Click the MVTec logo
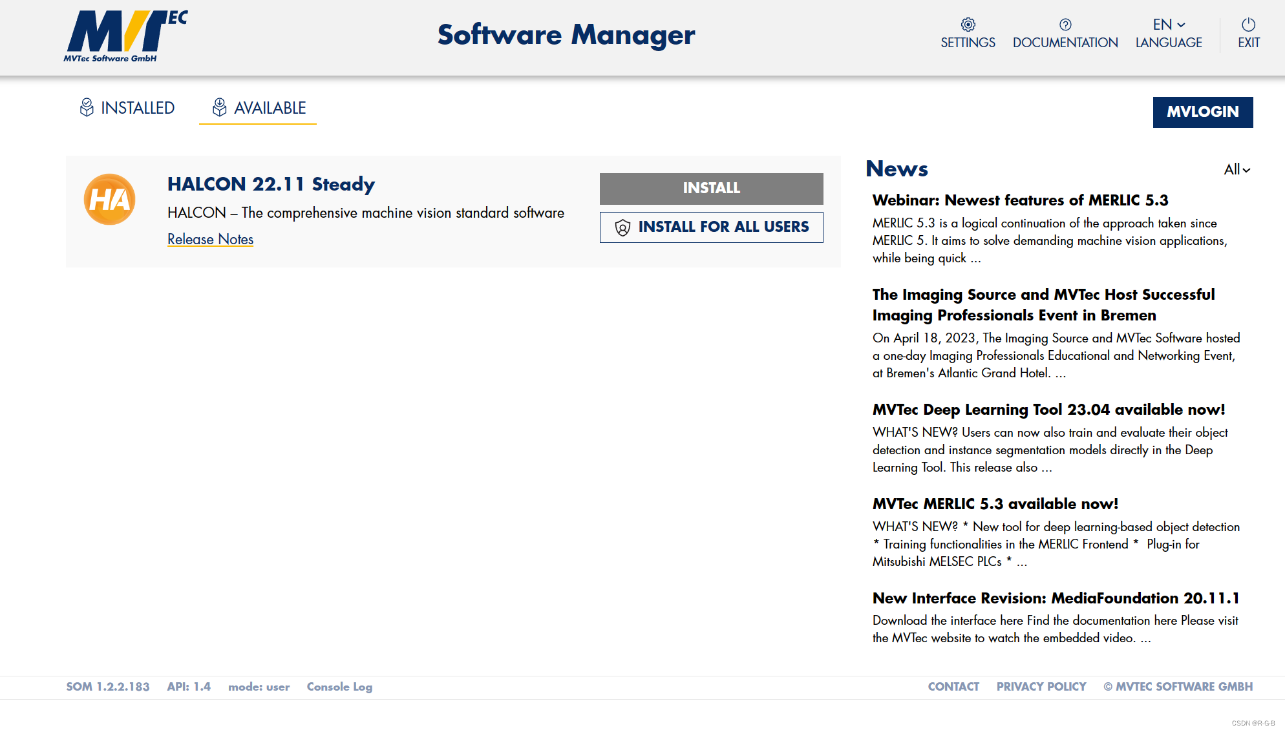 [x=126, y=36]
